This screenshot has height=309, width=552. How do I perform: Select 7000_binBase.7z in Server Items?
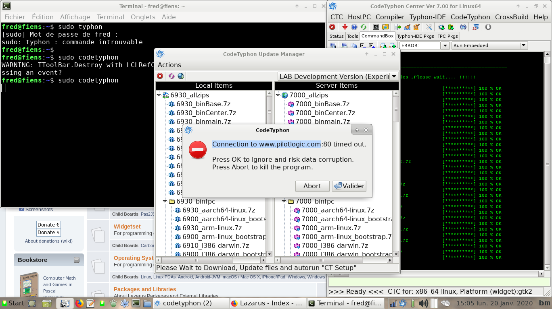tap(322, 104)
